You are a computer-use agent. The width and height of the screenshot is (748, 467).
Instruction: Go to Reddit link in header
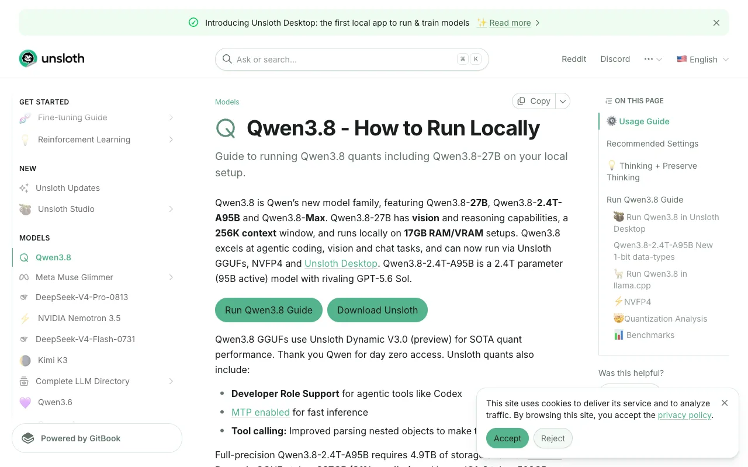[574, 59]
